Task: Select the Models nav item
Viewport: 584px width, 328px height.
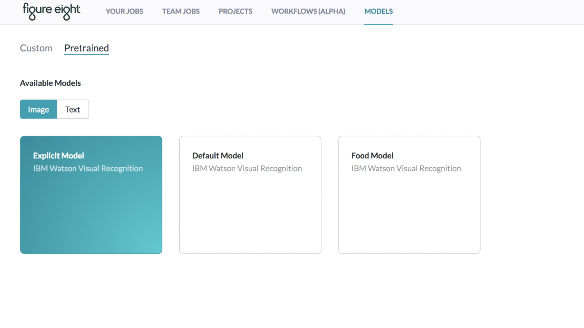Action: pos(379,11)
